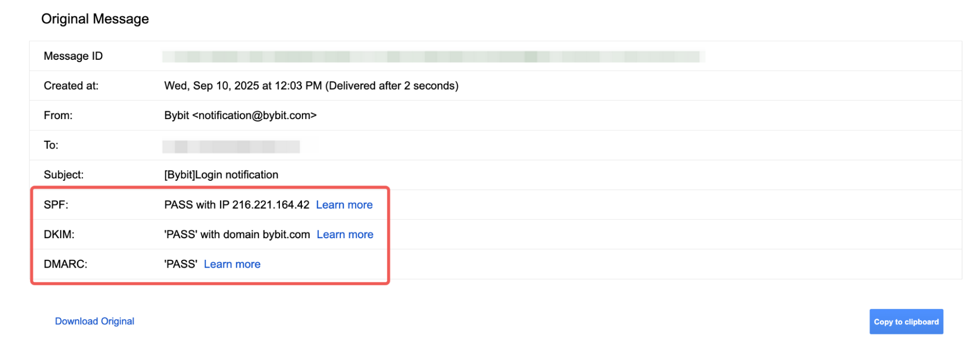Click the DKIM bybit.com domain text
Image resolution: width=980 pixels, height=346 pixels.
tap(286, 235)
